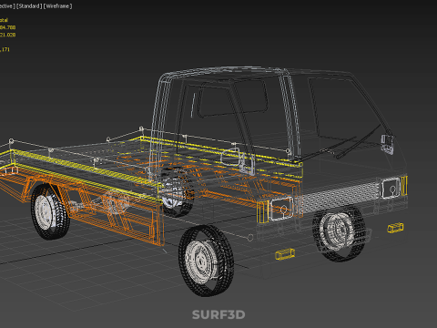Image resolution: width=437 pixels, height=328 pixels.
Task: Select the rear-left wheel under the flatbed
Action: (50, 211)
